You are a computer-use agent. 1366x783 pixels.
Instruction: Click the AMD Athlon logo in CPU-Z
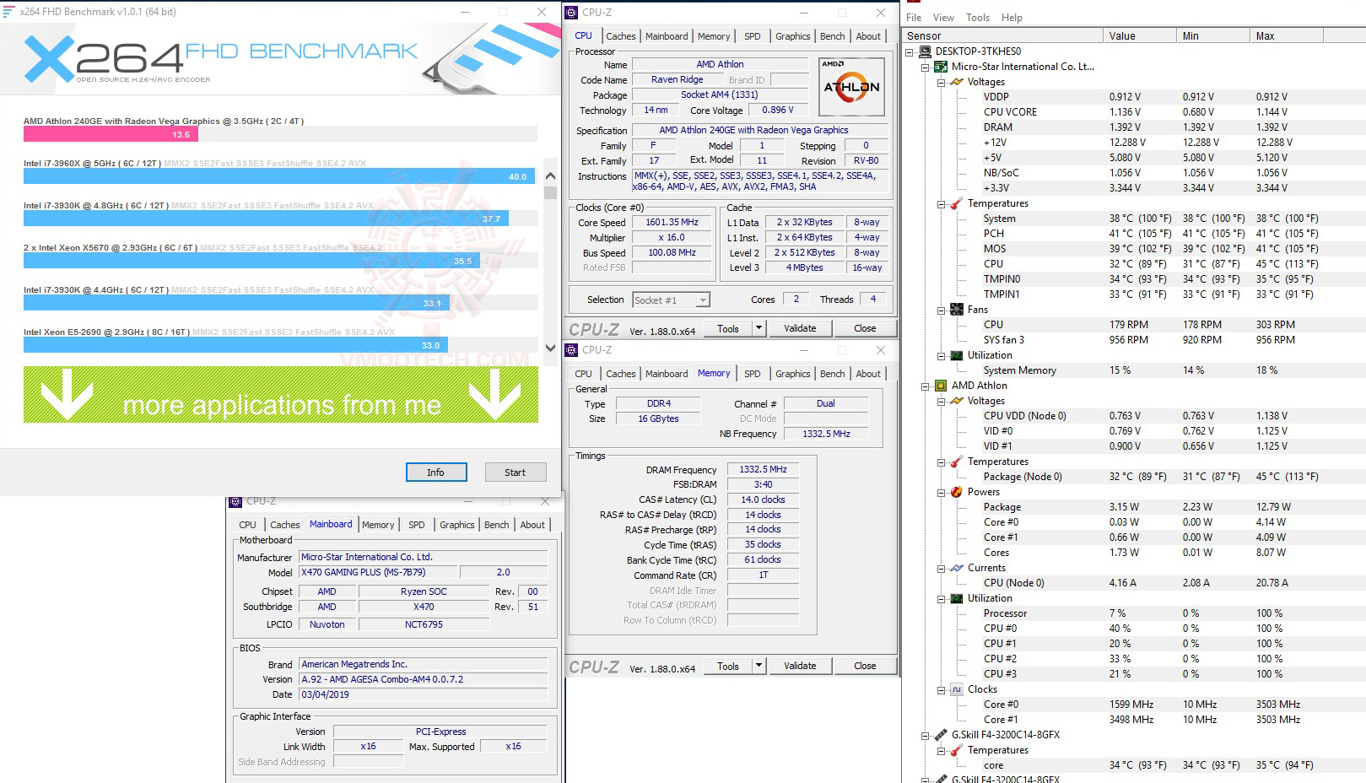pyautogui.click(x=852, y=86)
